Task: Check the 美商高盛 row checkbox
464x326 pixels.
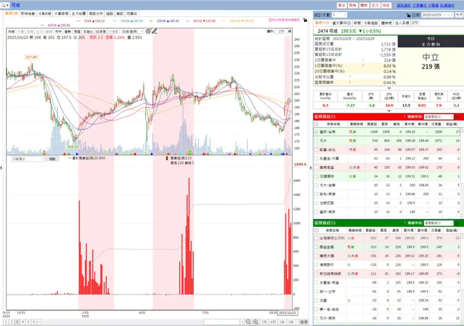Action: click(317, 167)
